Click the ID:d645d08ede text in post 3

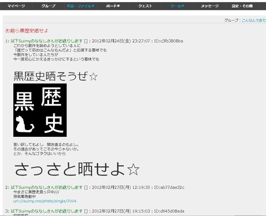[x=169, y=211]
